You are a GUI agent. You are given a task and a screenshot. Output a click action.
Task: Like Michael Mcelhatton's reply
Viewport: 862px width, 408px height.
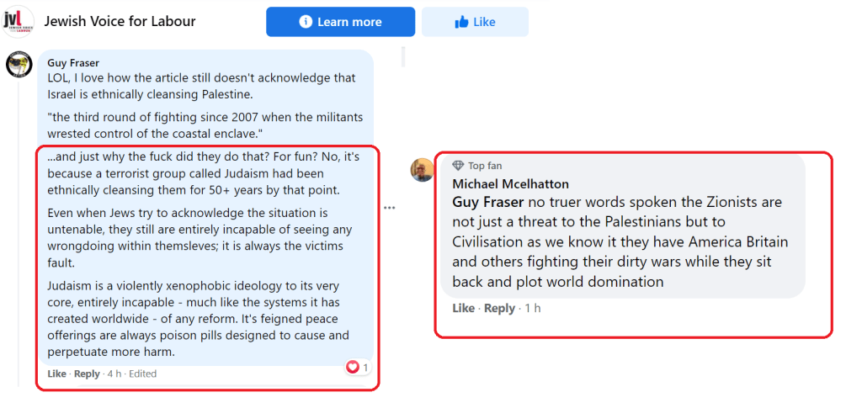coord(463,308)
